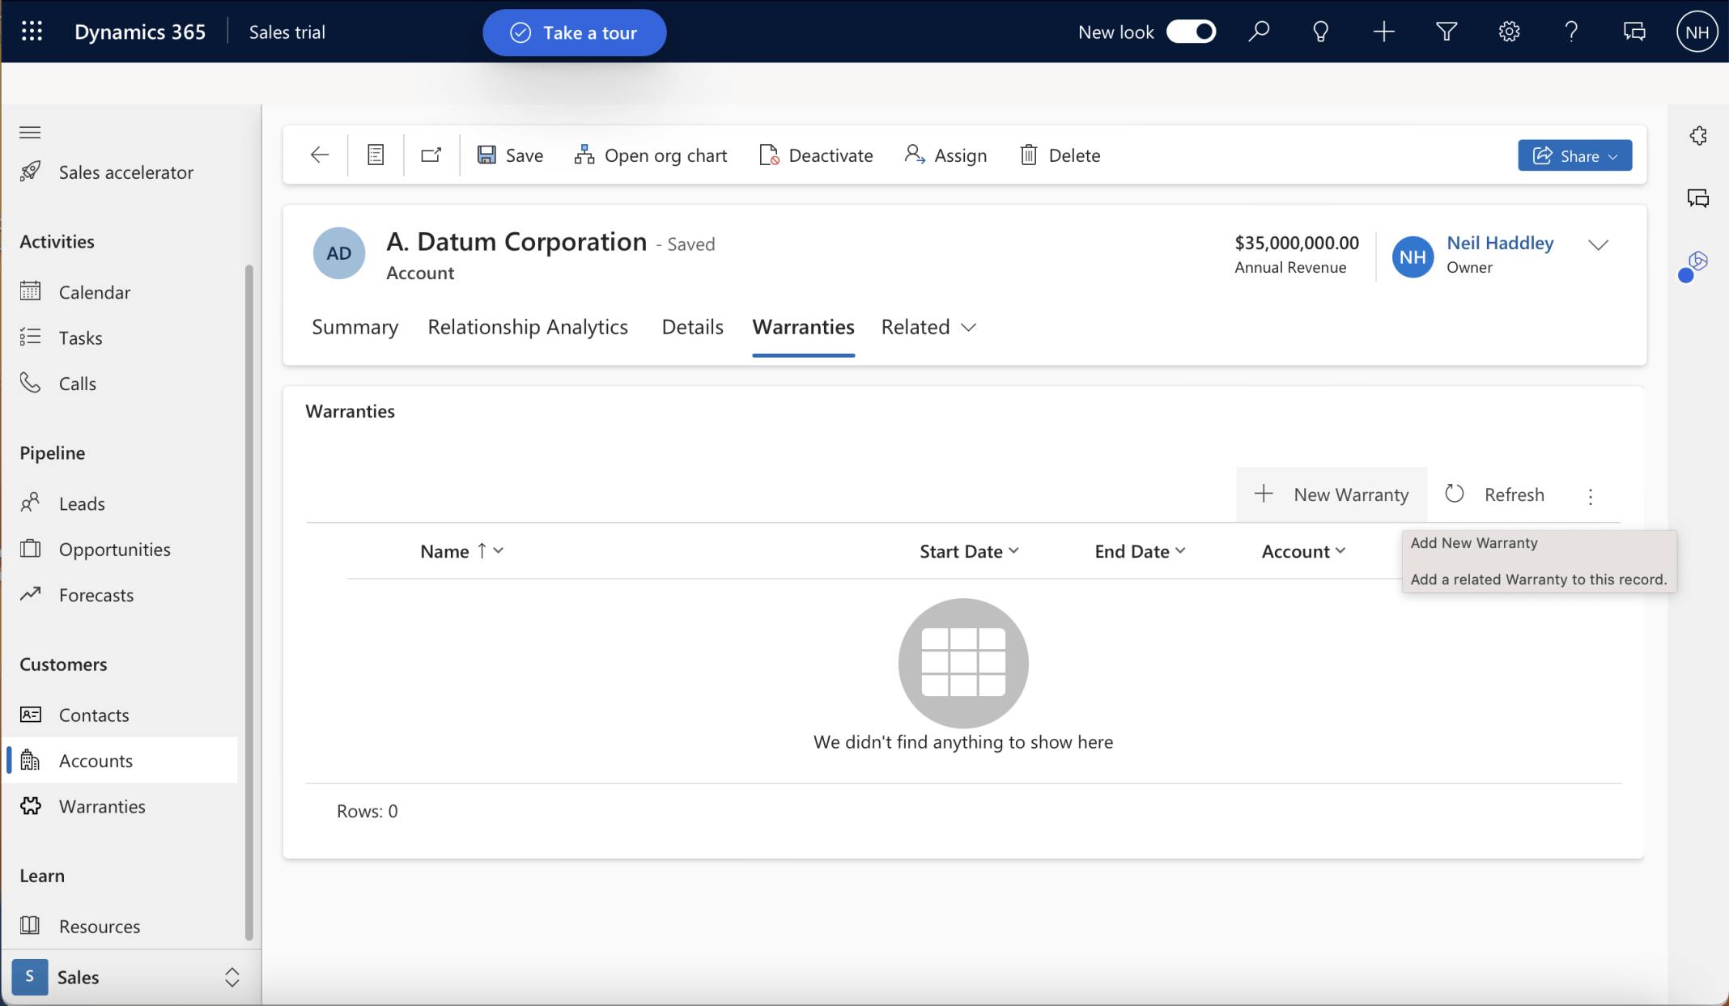
Task: Switch to Relationship Analytics tab
Action: (x=528, y=327)
